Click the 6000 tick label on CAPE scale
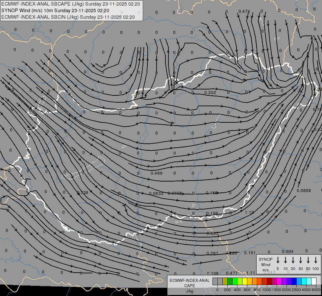Viewport: 322px width, 296px height. [x=316, y=290]
